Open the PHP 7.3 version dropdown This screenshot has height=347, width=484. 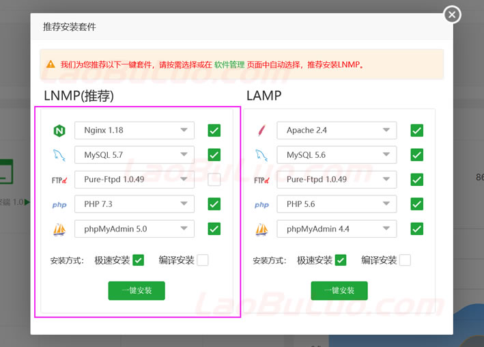point(134,204)
